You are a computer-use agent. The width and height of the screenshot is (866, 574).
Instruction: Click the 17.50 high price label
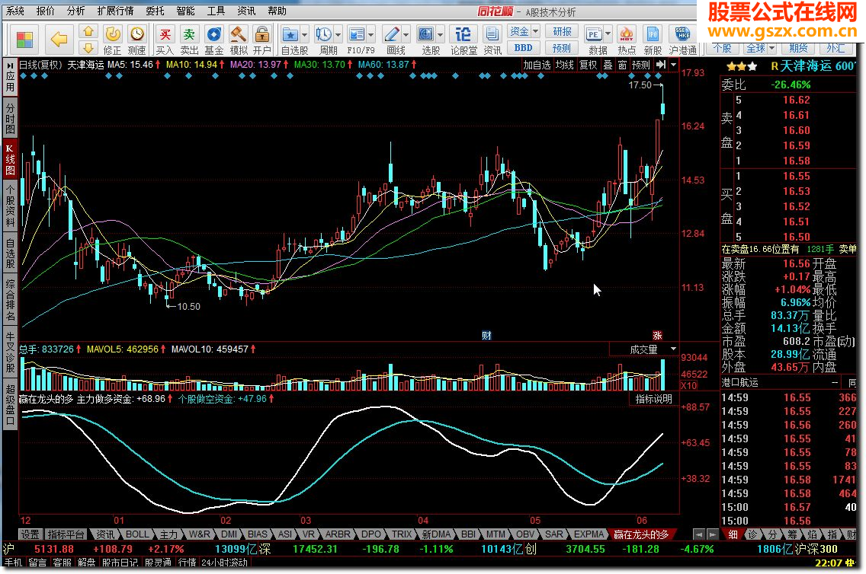click(640, 85)
